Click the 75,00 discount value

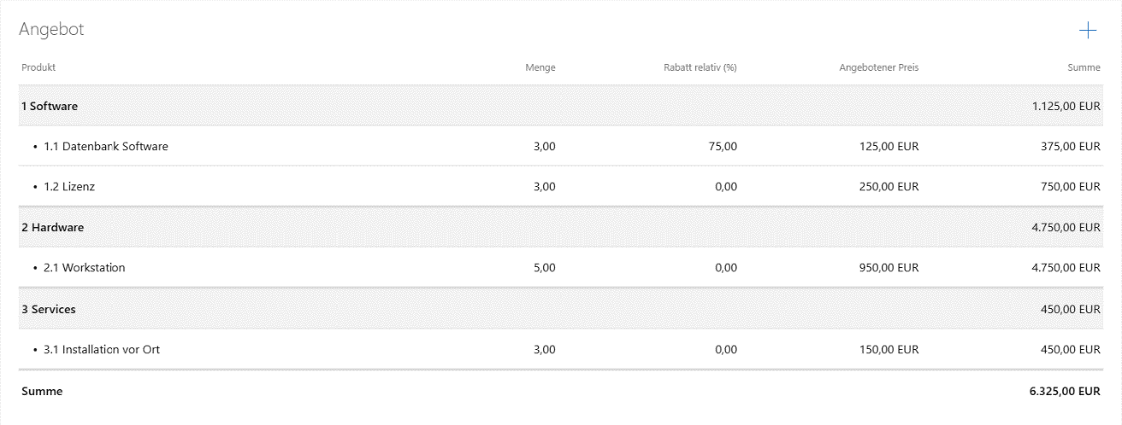point(723,146)
